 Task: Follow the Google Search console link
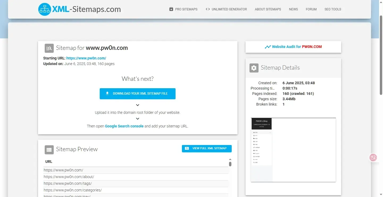pyautogui.click(x=124, y=126)
